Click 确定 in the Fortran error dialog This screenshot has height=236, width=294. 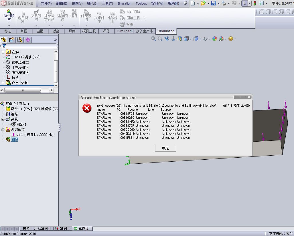tap(165, 148)
